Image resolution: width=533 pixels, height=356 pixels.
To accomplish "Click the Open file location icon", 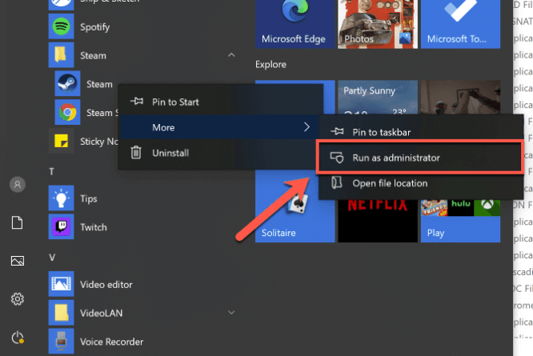I will 337,182.
